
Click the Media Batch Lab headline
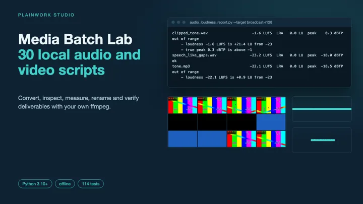click(75, 39)
